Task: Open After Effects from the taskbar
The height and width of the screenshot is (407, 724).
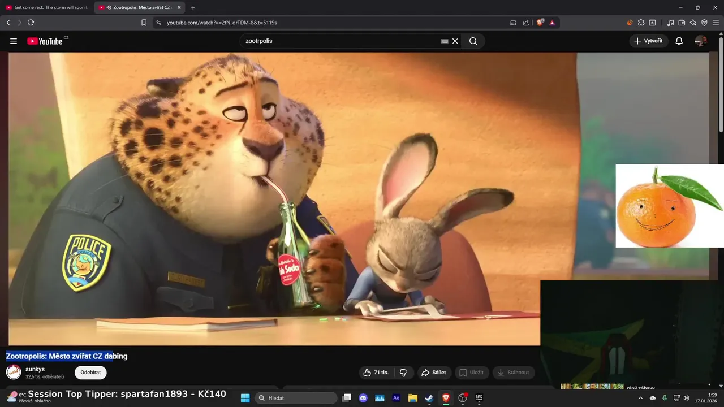Action: (x=396, y=398)
